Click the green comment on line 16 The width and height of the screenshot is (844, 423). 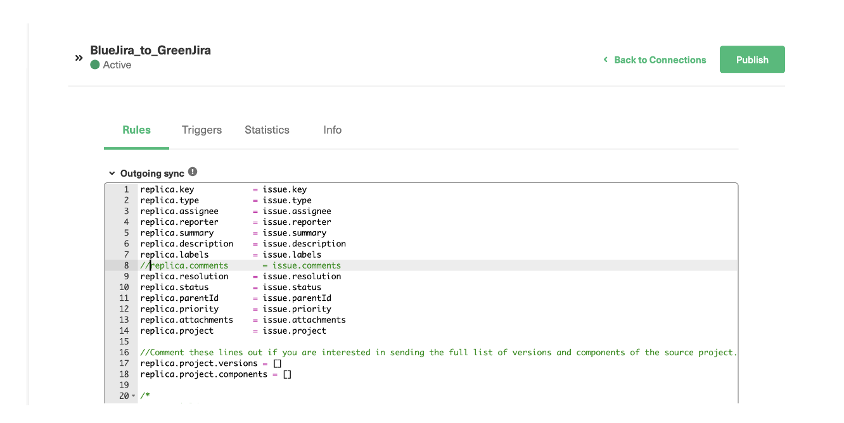(438, 352)
